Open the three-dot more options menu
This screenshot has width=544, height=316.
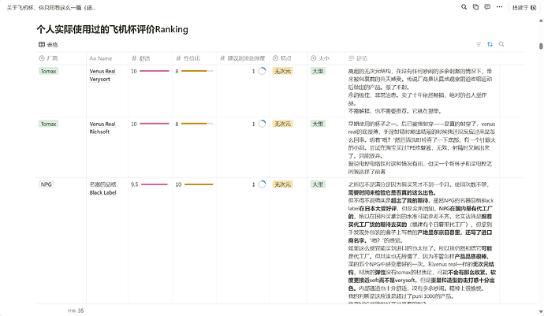pyautogui.click(x=499, y=7)
